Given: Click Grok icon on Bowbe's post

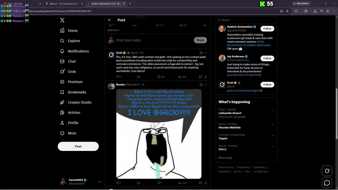Looking at the screenshot, I should pyautogui.click(x=201, y=85).
